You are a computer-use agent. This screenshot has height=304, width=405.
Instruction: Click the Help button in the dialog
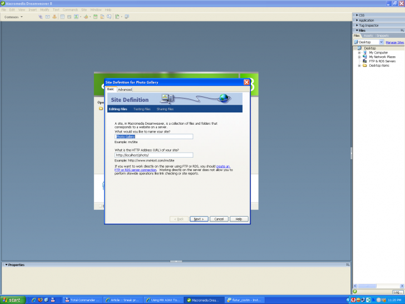coord(239,219)
